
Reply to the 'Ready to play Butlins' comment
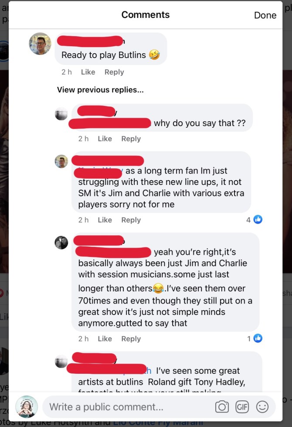coord(114,72)
